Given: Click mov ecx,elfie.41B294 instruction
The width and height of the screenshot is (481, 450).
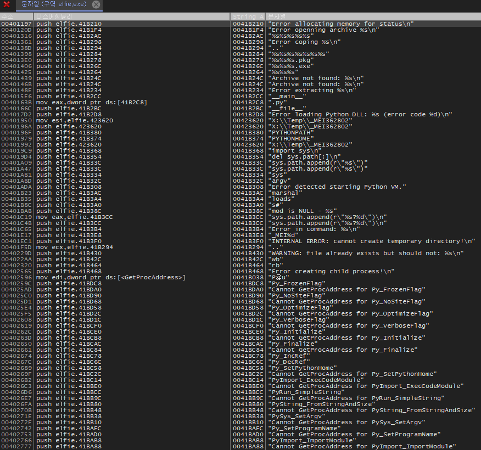Looking at the screenshot, I should point(75,247).
